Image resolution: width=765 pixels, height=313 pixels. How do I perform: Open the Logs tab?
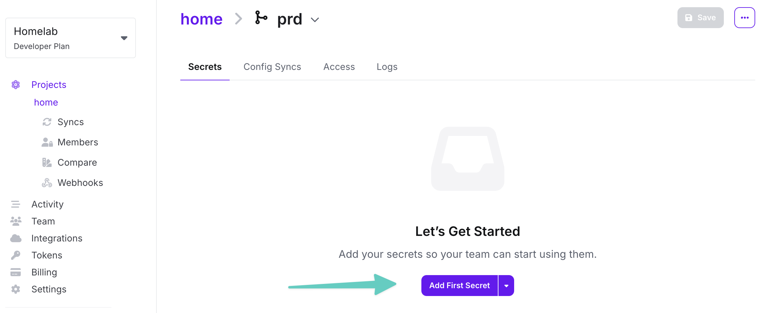387,67
